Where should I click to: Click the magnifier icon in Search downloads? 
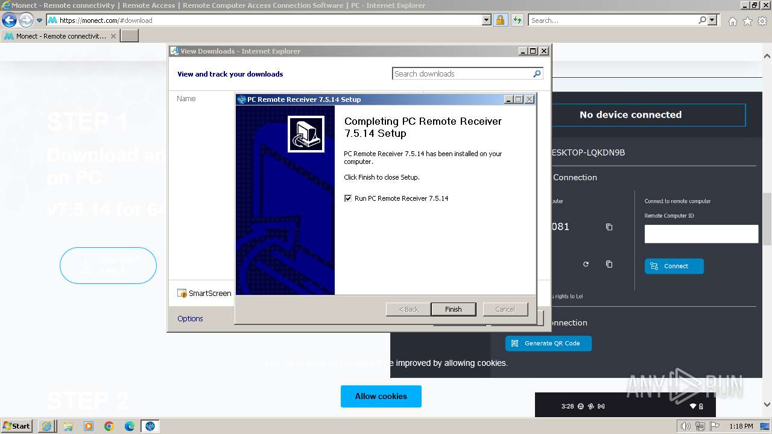tap(537, 74)
